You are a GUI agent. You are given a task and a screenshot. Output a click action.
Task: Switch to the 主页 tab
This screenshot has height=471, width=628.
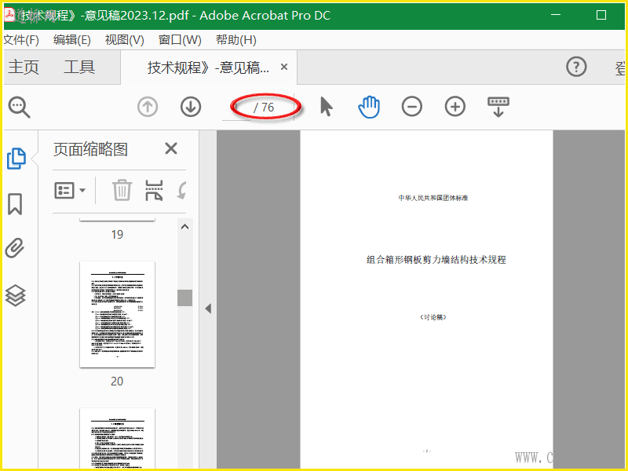[x=24, y=68]
